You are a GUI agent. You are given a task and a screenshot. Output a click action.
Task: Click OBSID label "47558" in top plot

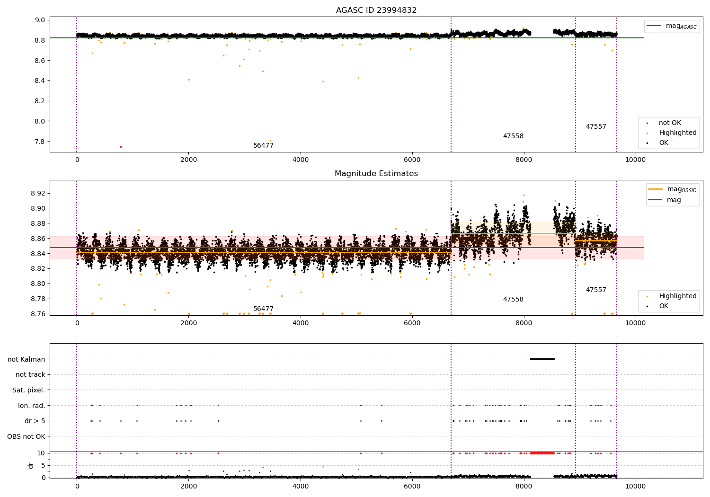tap(514, 136)
